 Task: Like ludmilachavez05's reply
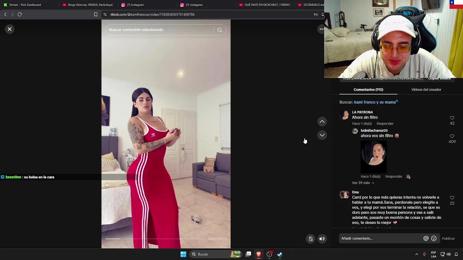452,136
